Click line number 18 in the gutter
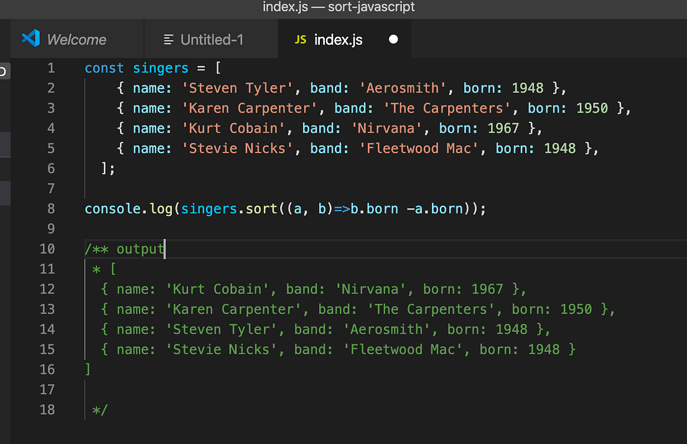Image resolution: width=687 pixels, height=444 pixels. coord(51,410)
